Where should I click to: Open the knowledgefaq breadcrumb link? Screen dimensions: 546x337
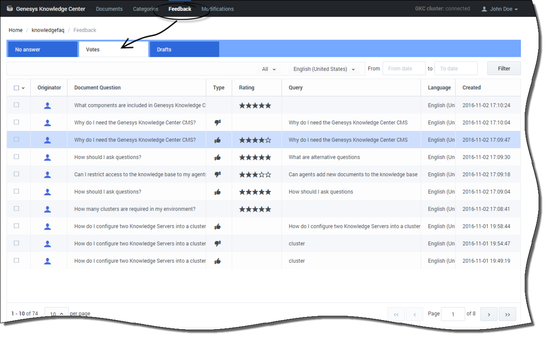pos(48,30)
